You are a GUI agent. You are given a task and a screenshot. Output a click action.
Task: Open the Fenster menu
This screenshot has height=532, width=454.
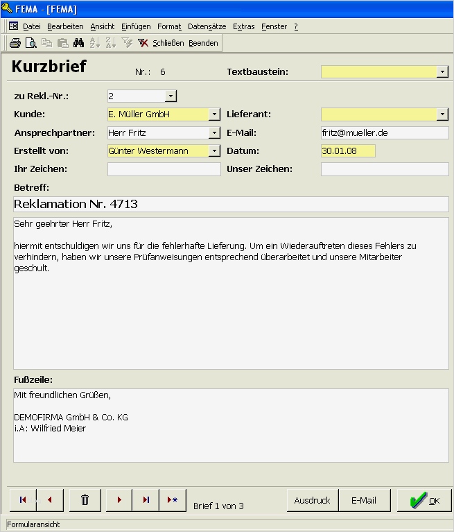(274, 26)
